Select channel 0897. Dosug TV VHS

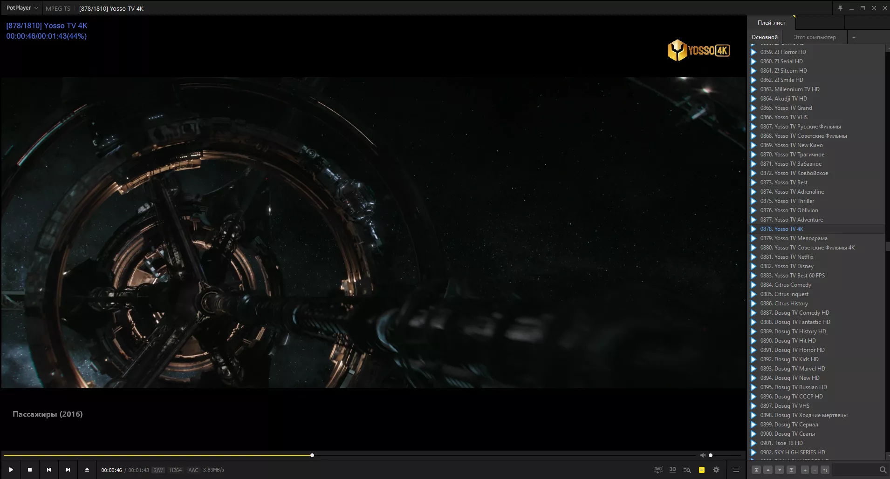tap(817, 406)
